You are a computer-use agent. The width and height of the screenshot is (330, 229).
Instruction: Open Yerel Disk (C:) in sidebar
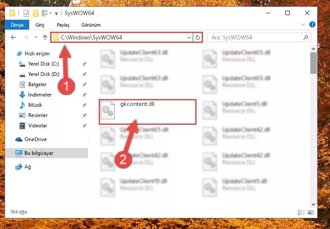click(44, 64)
